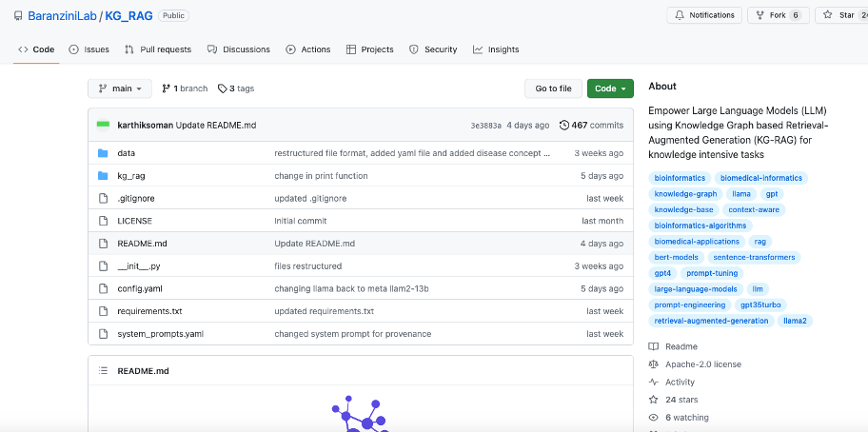Select the llama topic tag
Image resolution: width=868 pixels, height=432 pixels.
(741, 194)
